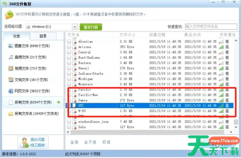Click the all files blank page icon
Image resolution: width=241 pixels, height=158 pixels.
[x=11, y=102]
